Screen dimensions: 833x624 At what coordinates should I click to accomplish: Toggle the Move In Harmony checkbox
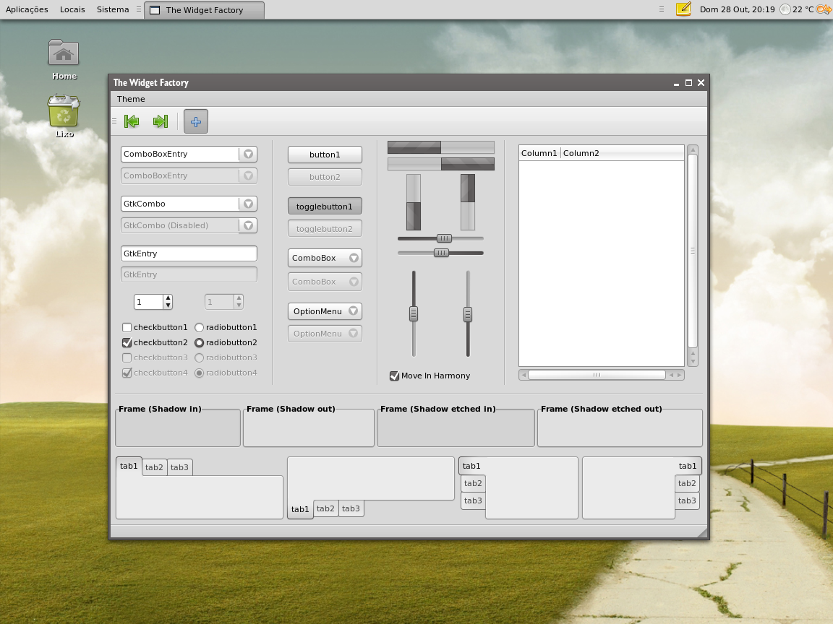(x=394, y=376)
